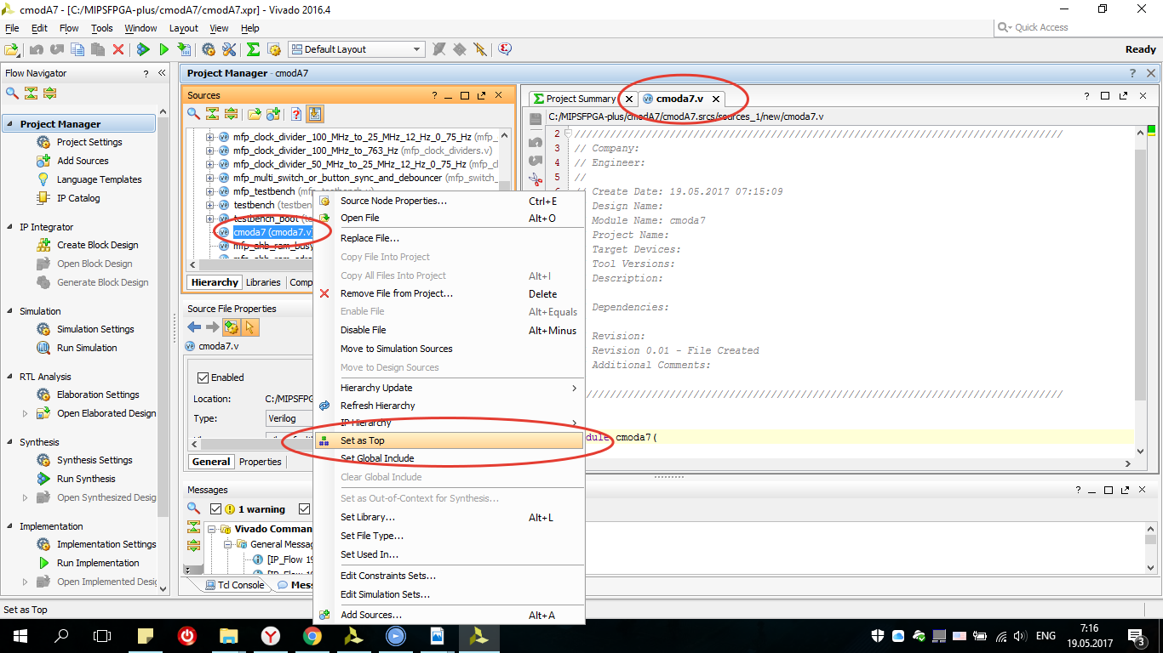The width and height of the screenshot is (1163, 653).
Task: Expand Open Elaborated Design arrow
Action: point(25,413)
